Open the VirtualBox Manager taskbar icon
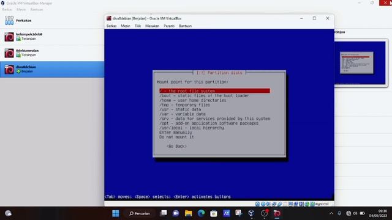 pos(251,213)
